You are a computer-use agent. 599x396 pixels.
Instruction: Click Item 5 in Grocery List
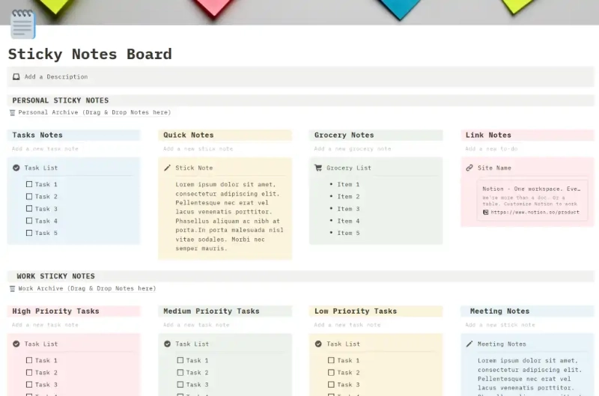pos(348,233)
